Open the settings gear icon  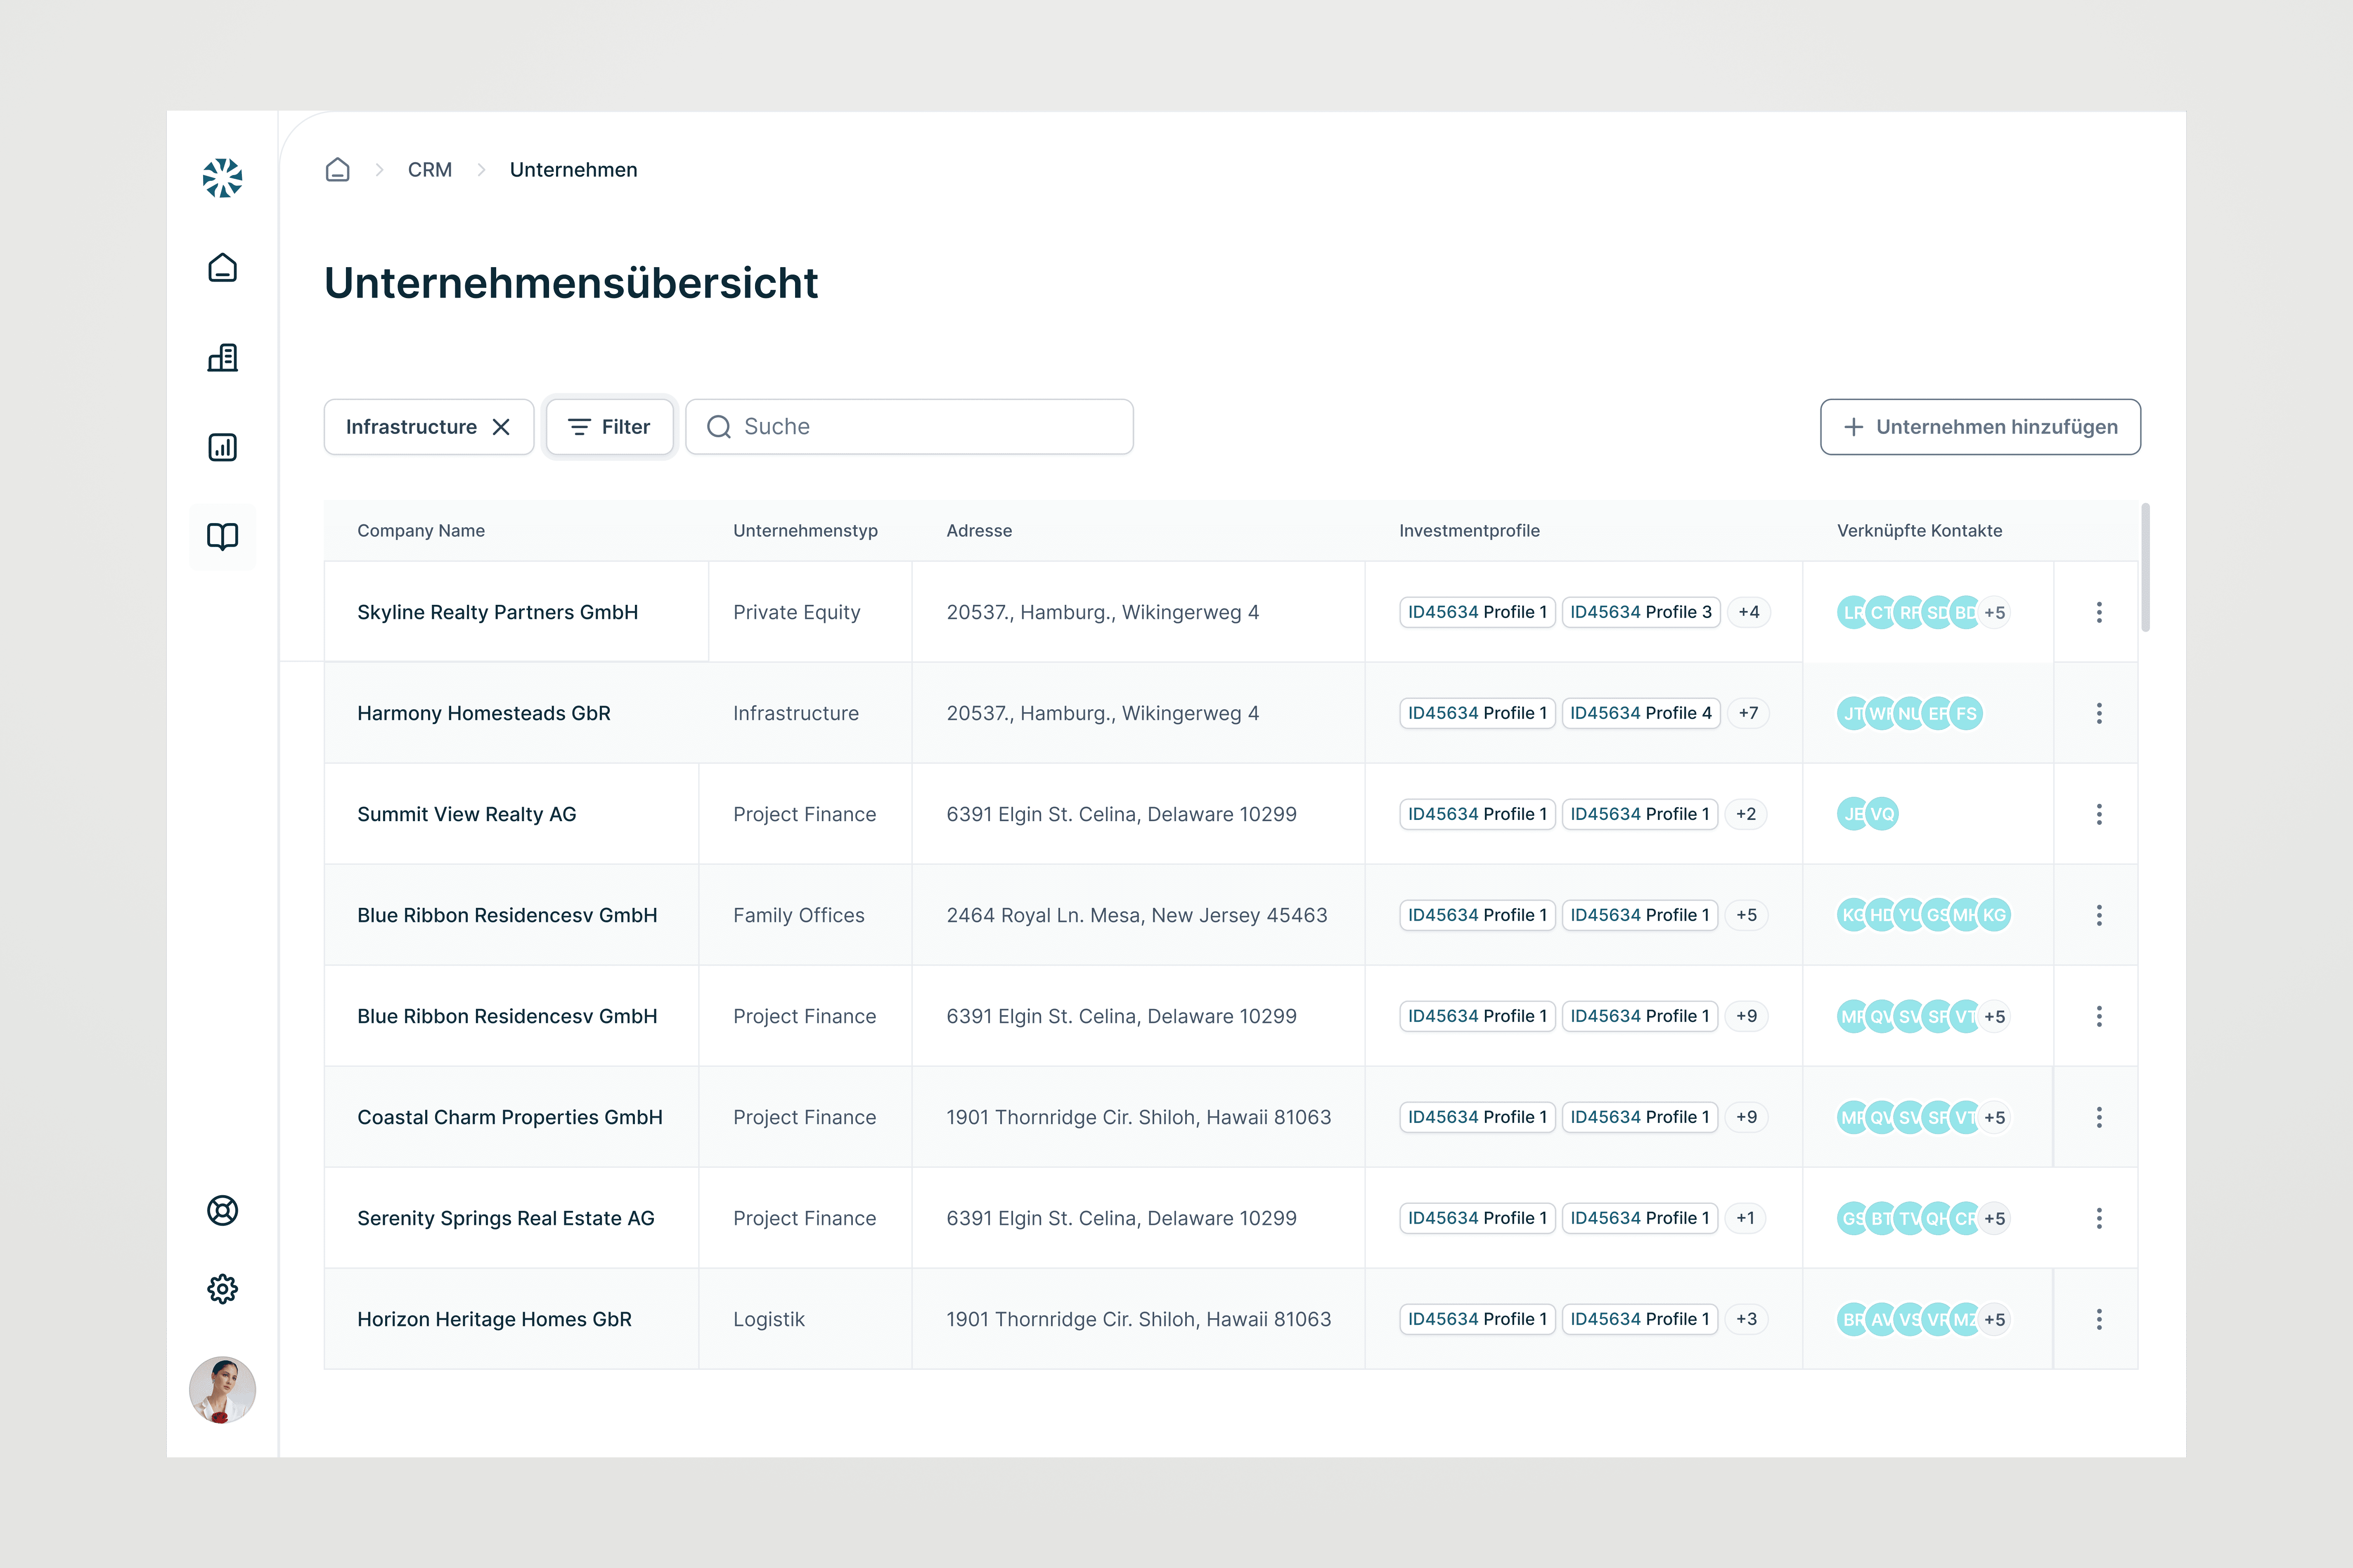click(x=222, y=1289)
